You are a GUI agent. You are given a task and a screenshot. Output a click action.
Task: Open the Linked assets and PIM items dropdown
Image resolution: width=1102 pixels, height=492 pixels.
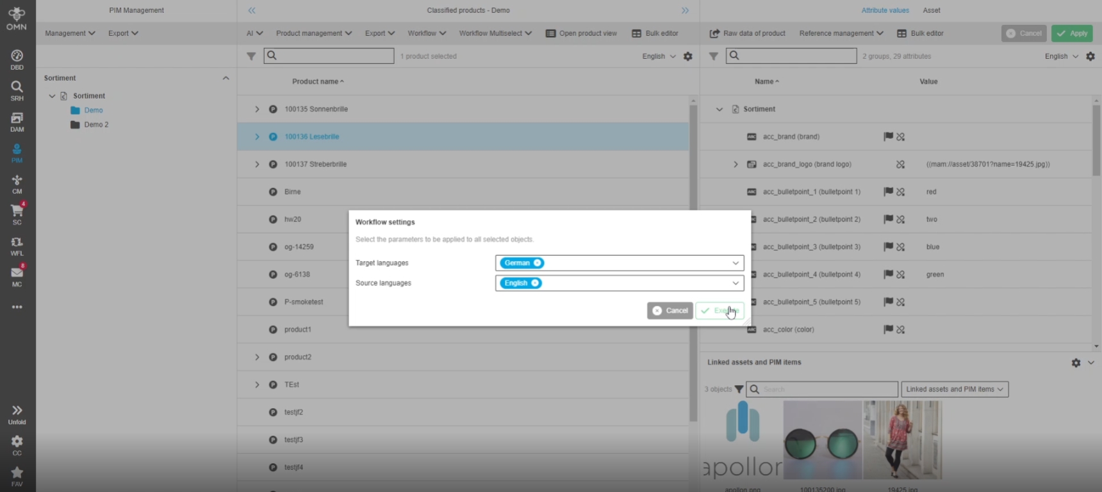955,389
